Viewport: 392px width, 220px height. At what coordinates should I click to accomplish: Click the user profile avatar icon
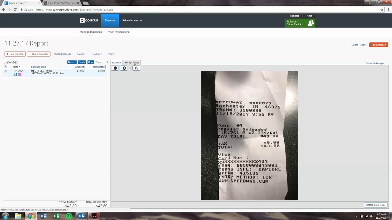311,23
